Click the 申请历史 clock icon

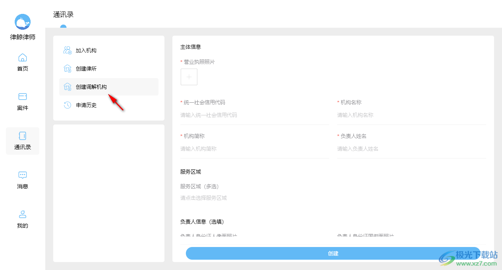(68, 105)
